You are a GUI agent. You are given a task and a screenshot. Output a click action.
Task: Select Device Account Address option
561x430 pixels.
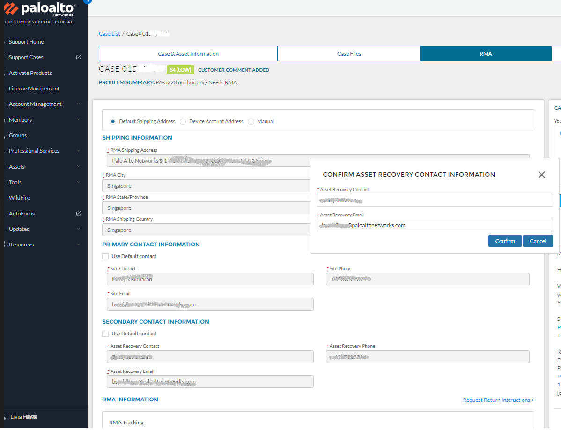183,122
